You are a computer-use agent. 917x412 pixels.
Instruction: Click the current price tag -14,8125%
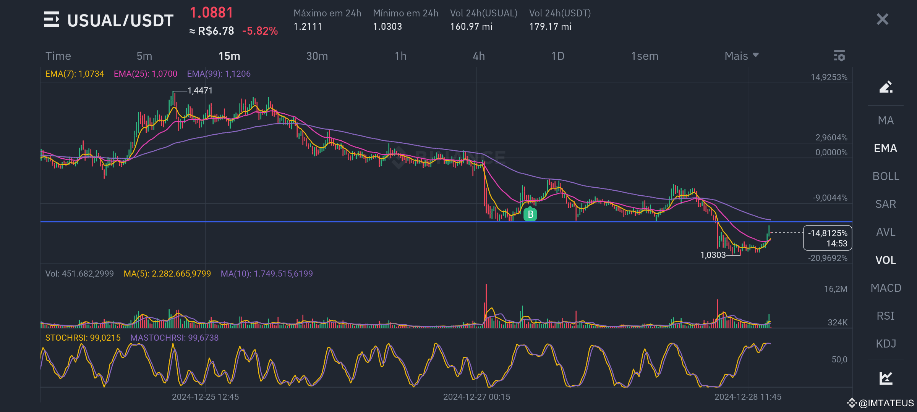(828, 238)
